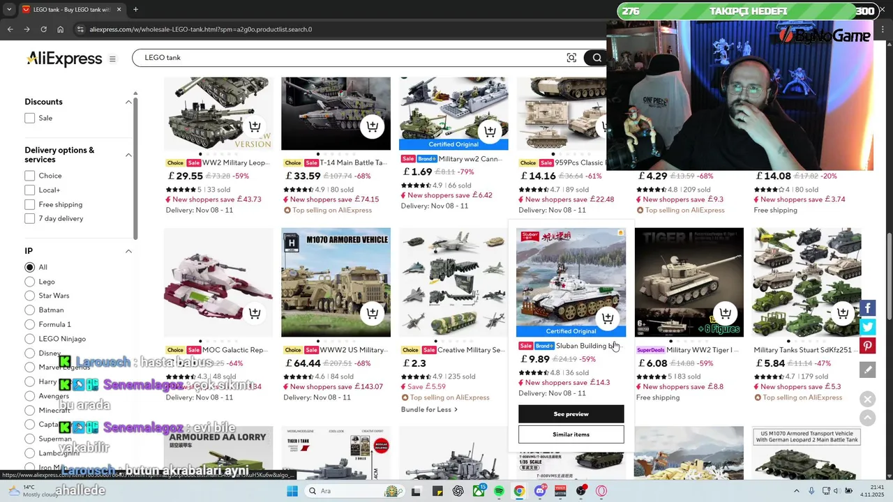Viewport: 893px width, 502px height.
Task: Open the feedback edit pencil icon
Action: (x=867, y=370)
